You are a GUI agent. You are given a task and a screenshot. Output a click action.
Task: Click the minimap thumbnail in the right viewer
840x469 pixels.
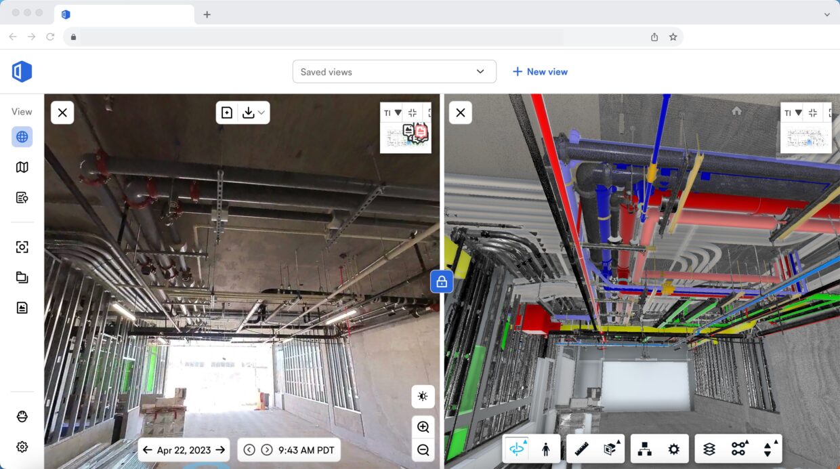(806, 138)
